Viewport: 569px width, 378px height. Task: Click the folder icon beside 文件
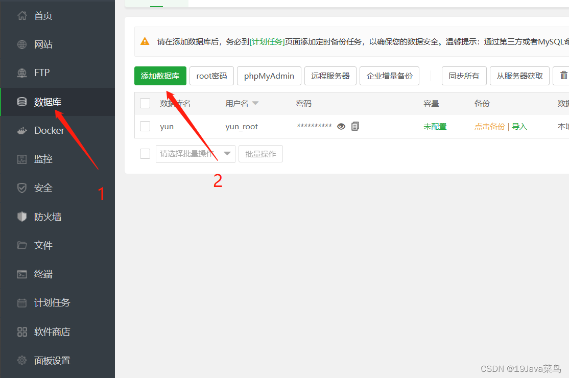point(22,245)
